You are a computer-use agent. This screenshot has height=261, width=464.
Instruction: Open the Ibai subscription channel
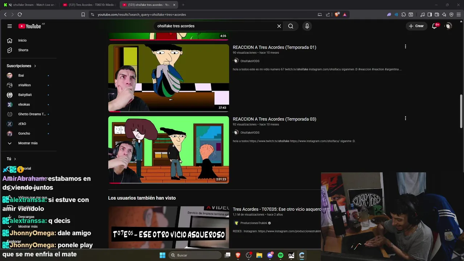click(x=21, y=75)
